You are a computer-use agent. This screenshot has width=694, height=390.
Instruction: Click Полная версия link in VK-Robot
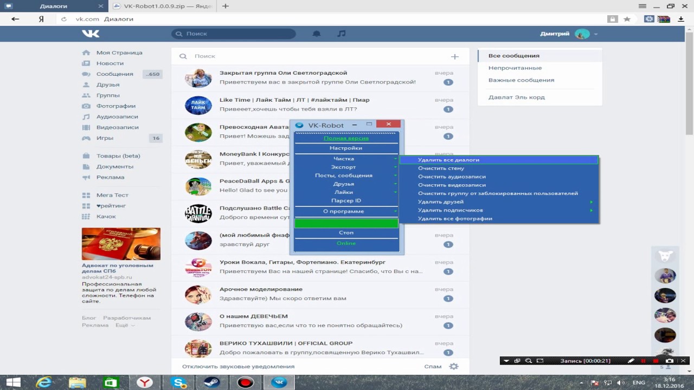[x=346, y=139]
